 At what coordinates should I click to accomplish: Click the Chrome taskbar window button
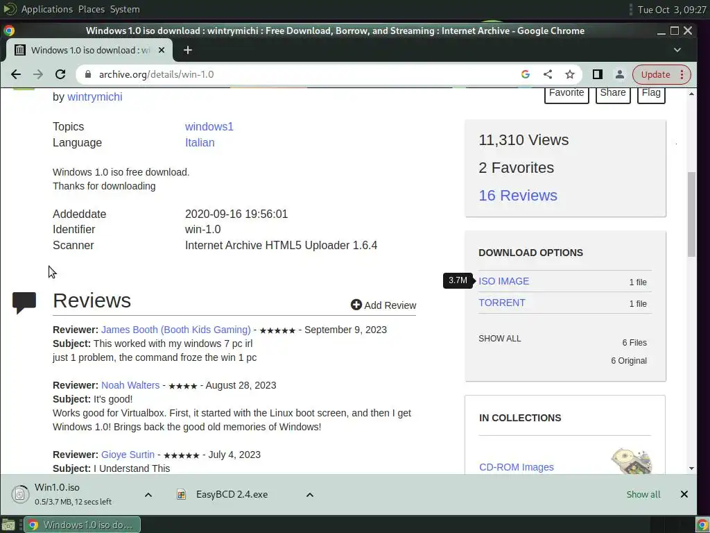pos(82,525)
